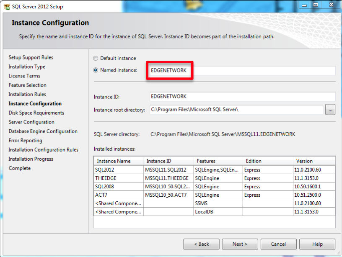This screenshot has height=257, width=342.
Task: Click the Instance ID text field
Action: [x=243, y=97]
